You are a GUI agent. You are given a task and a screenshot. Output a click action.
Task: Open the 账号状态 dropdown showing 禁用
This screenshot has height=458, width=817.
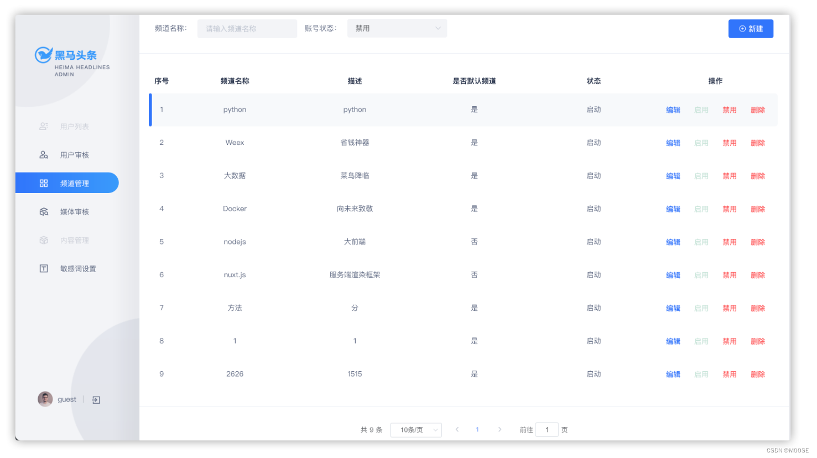397,28
